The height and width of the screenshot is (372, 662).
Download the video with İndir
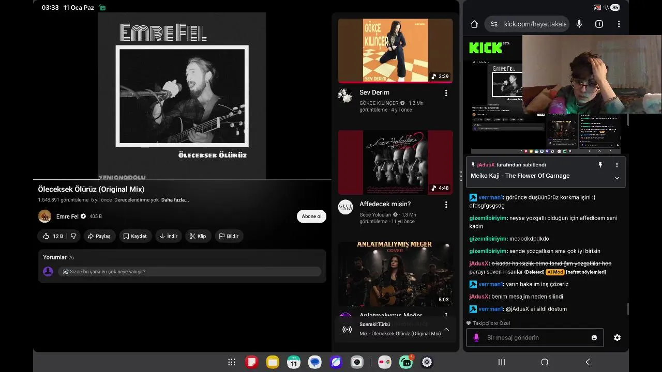pos(169,236)
